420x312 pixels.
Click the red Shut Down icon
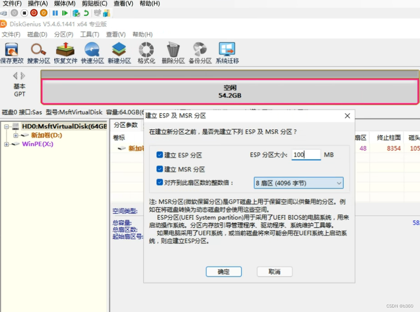tap(34, 13)
